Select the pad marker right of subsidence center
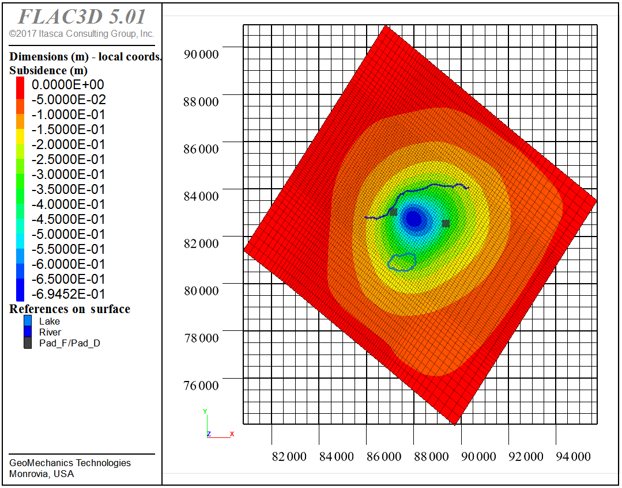 click(446, 223)
